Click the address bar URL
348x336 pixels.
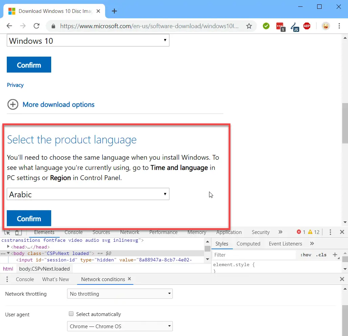pyautogui.click(x=149, y=26)
